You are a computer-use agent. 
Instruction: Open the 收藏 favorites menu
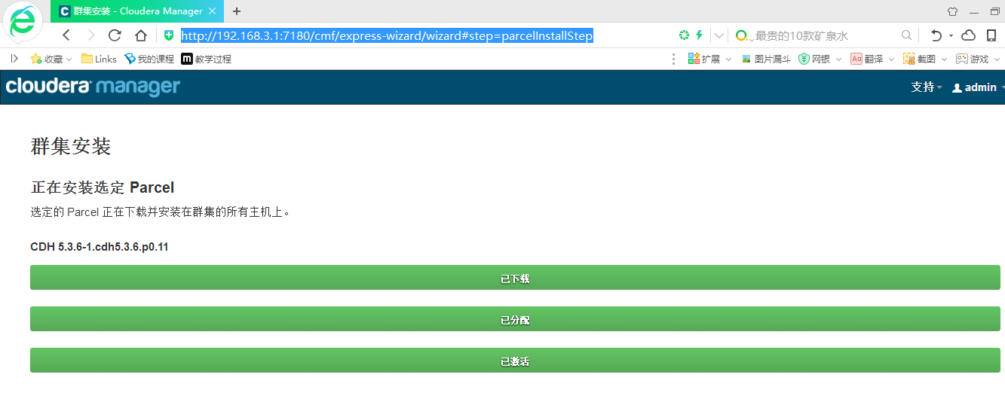tap(51, 59)
